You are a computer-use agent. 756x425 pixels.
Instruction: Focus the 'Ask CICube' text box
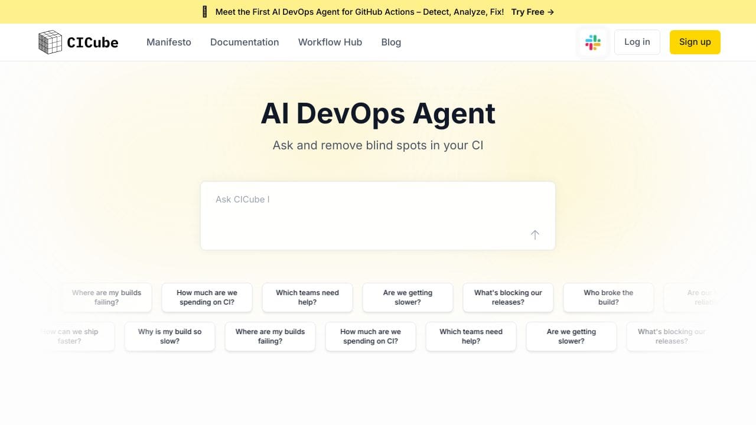(378, 215)
